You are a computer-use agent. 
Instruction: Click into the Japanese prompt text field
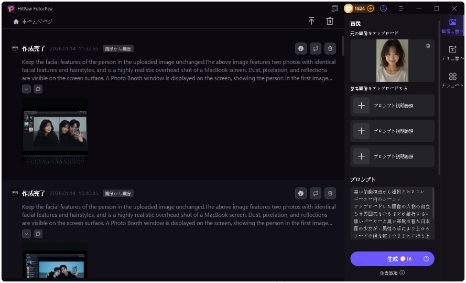[392, 213]
